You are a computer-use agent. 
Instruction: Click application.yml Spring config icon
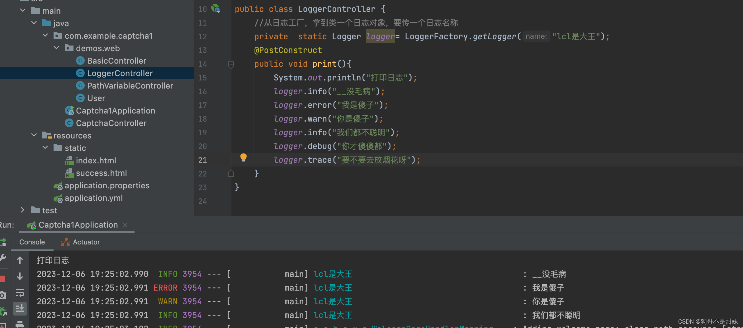click(x=58, y=199)
